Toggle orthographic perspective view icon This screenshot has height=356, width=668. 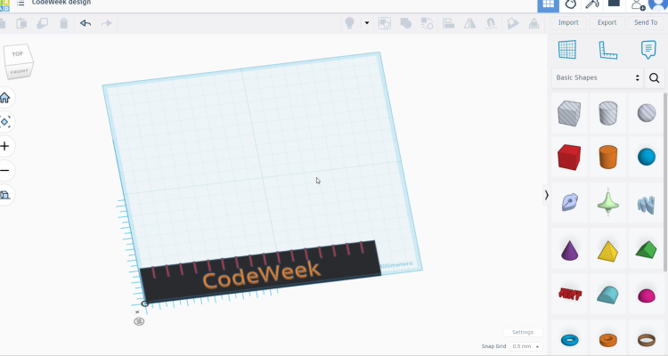pyautogui.click(x=5, y=195)
